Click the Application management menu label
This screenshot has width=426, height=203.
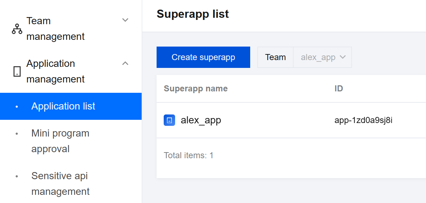pyautogui.click(x=56, y=71)
